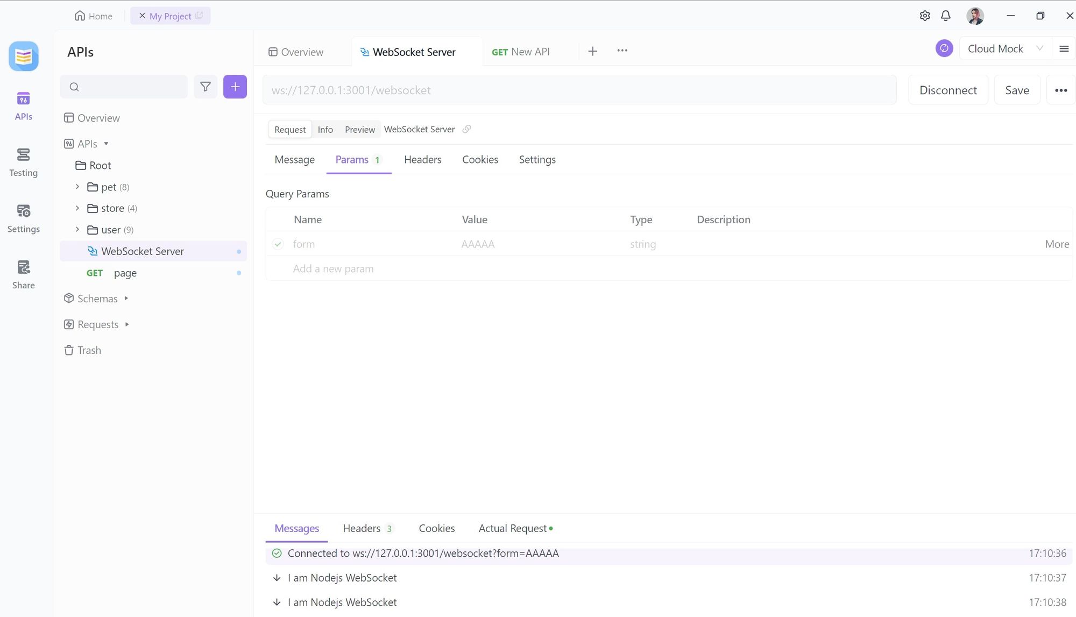Image resolution: width=1076 pixels, height=617 pixels.
Task: Switch to the Headers tab in request panel
Action: (423, 159)
